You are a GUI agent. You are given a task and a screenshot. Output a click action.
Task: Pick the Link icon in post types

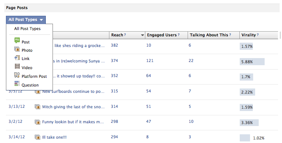click(x=17, y=58)
